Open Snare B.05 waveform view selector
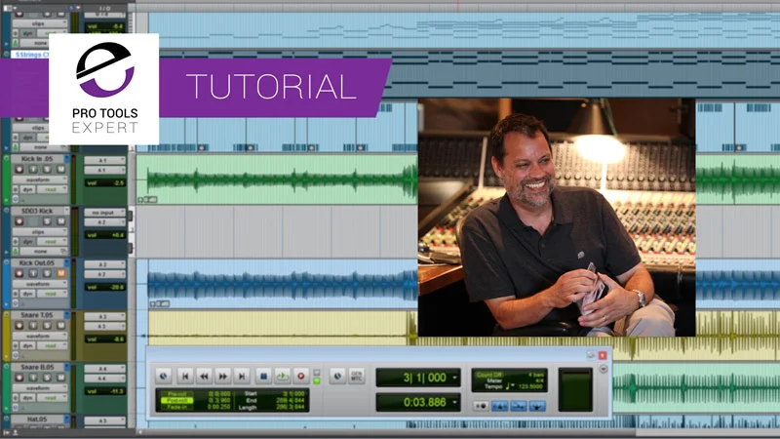Image resolution: width=780 pixels, height=439 pixels. (x=40, y=387)
